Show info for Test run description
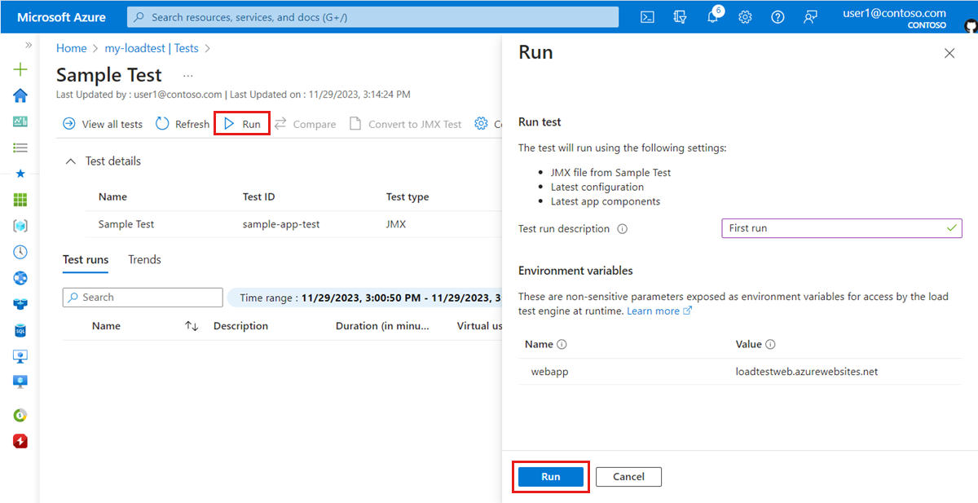The image size is (978, 503). pos(623,229)
